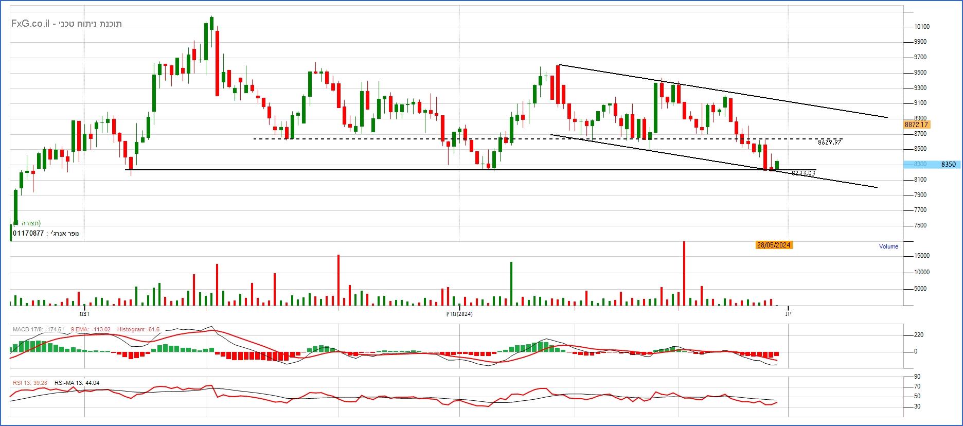Select the green תצורה label
Viewport: 963px width, 426px height.
point(31,223)
